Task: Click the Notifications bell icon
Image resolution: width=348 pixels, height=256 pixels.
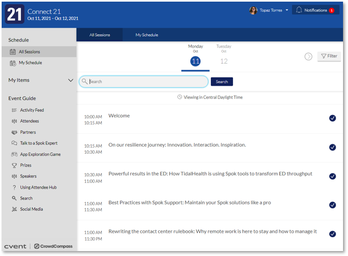Action: [299, 10]
